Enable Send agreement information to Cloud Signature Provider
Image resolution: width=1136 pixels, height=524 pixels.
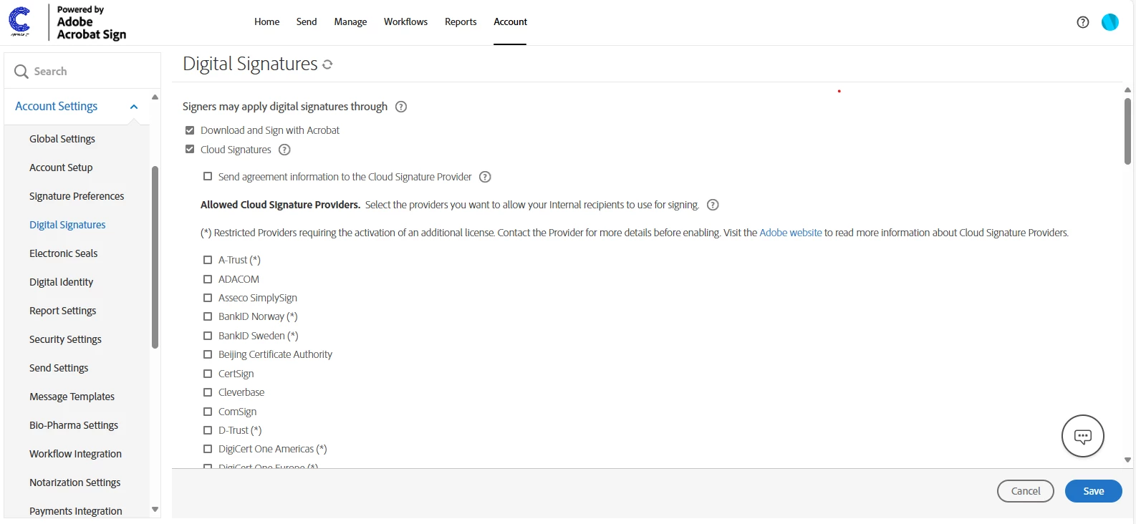[208, 176]
